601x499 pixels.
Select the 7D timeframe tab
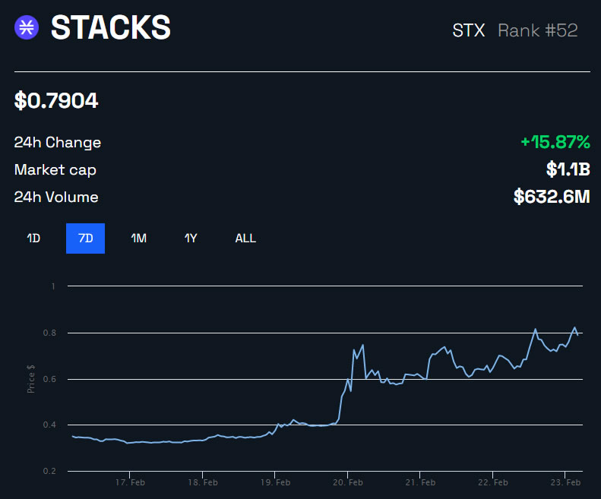point(85,238)
